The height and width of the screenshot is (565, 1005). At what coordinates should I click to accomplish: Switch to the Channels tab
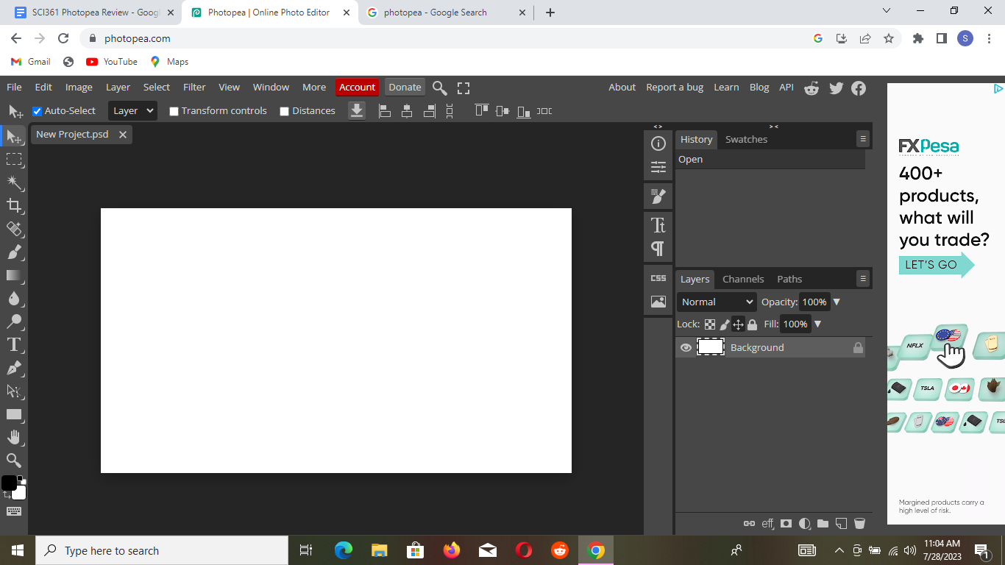click(x=743, y=279)
